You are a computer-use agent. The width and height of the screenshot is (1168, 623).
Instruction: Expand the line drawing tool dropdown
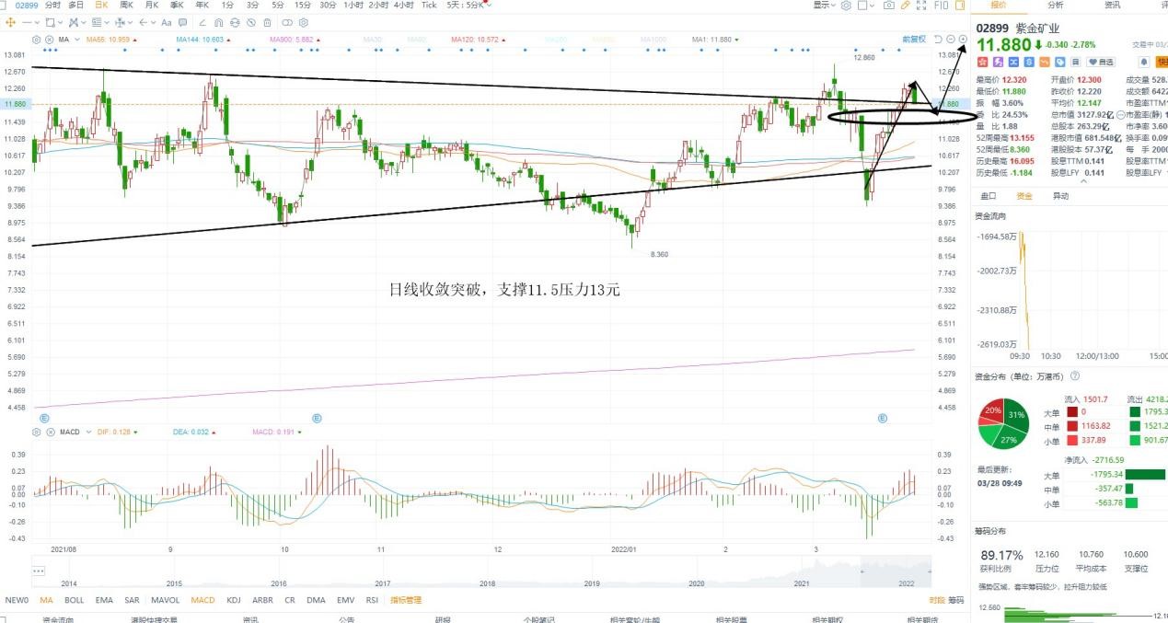click(37, 22)
